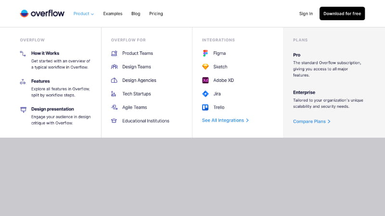This screenshot has height=216, width=385.
Task: Click the Jira logo icon
Action: (x=205, y=94)
